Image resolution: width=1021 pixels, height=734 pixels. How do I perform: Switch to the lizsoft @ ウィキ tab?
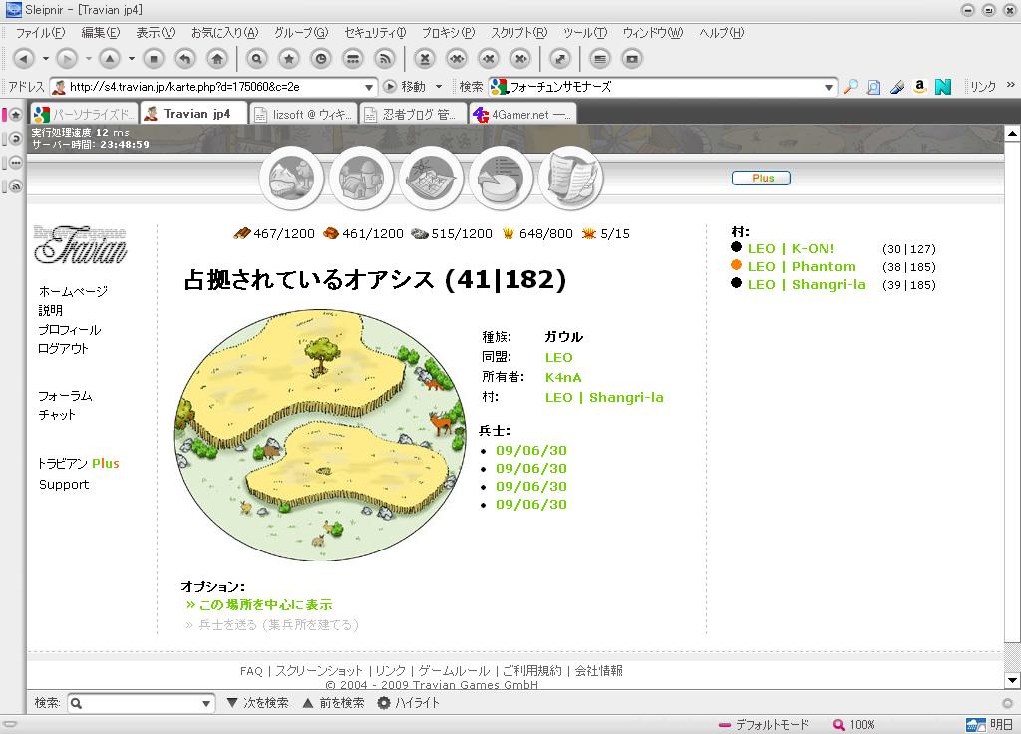(303, 114)
